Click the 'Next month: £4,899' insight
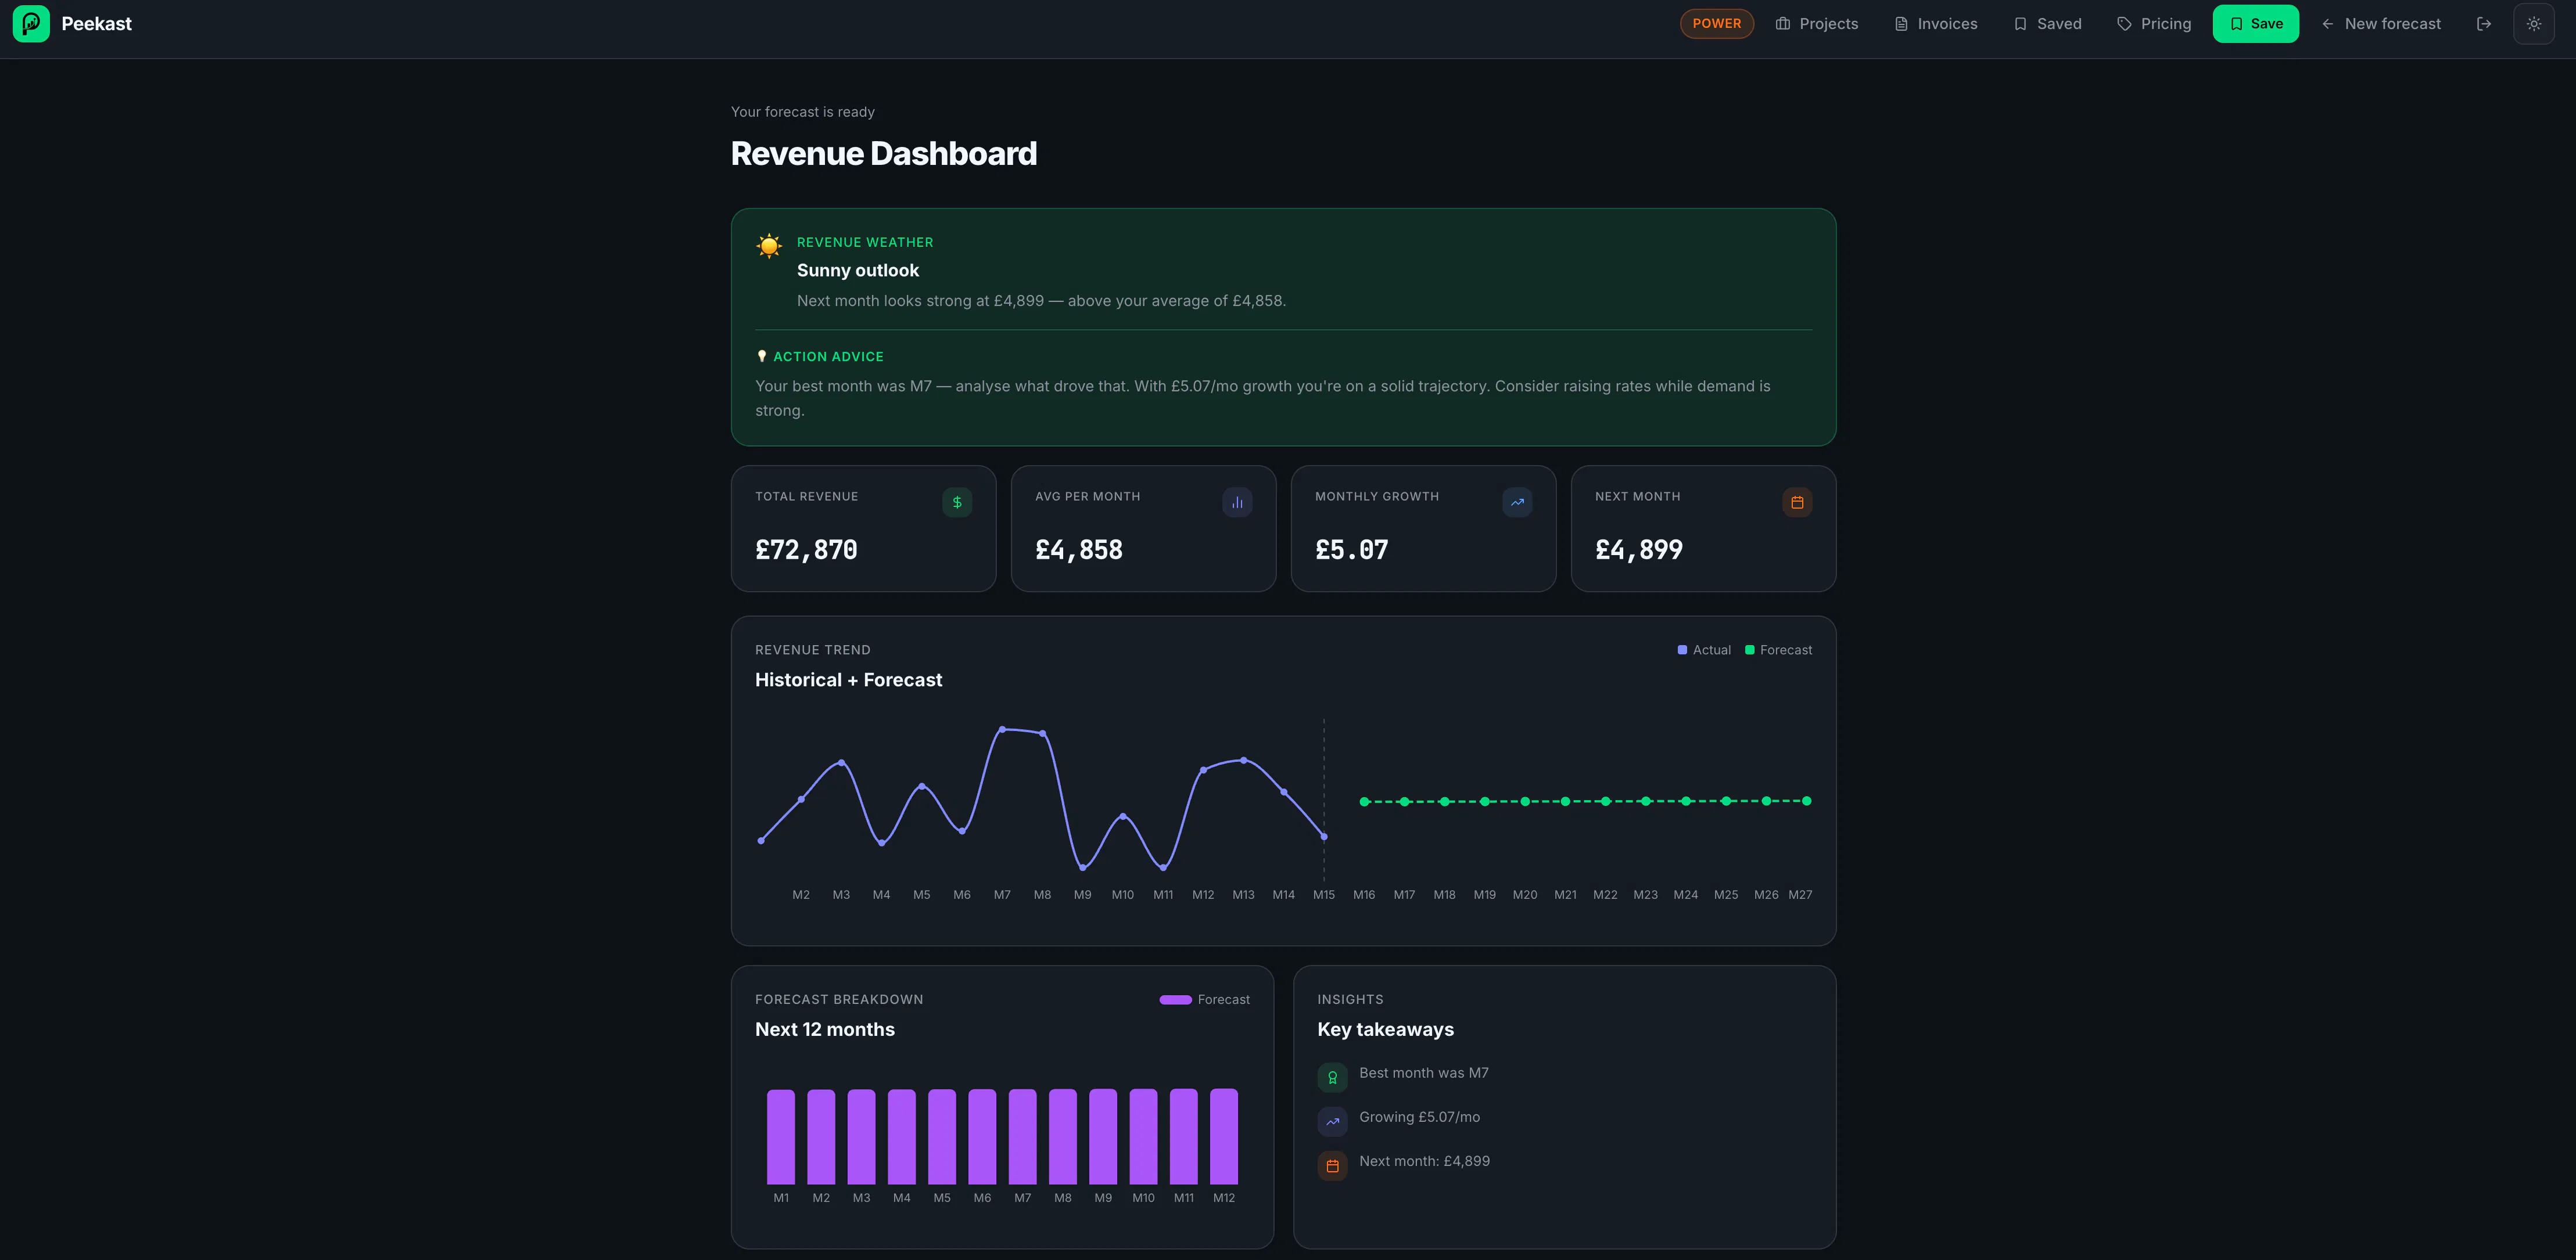 1424,1161
